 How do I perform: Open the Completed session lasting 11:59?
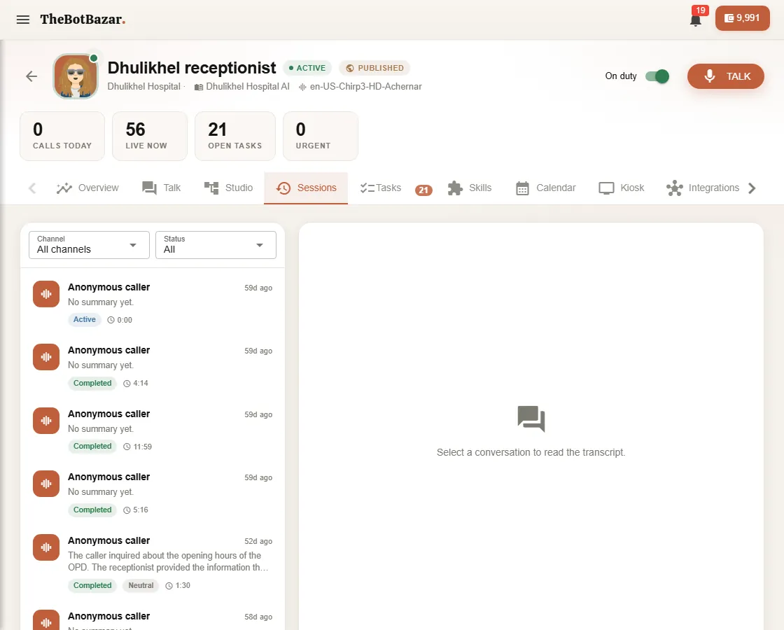click(x=153, y=430)
